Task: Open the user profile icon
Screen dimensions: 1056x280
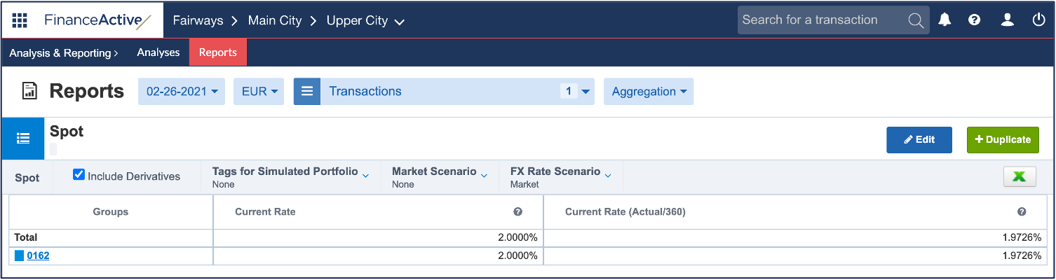Action: (1007, 20)
